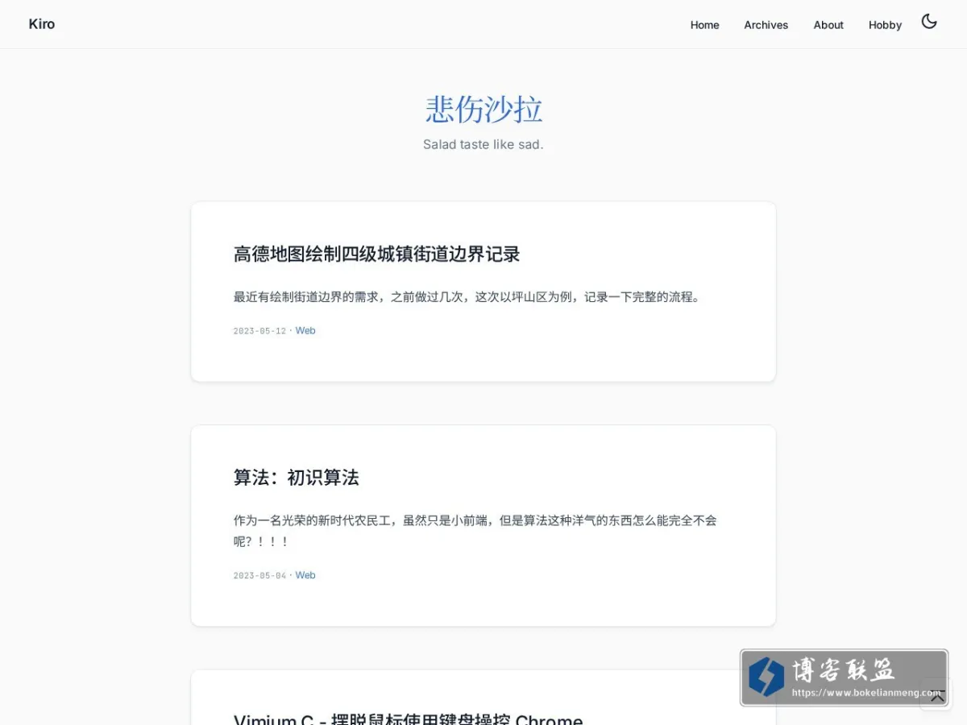967x725 pixels.
Task: Open post 高德地图绘制四级城镇街道边界记录
Action: pos(376,255)
